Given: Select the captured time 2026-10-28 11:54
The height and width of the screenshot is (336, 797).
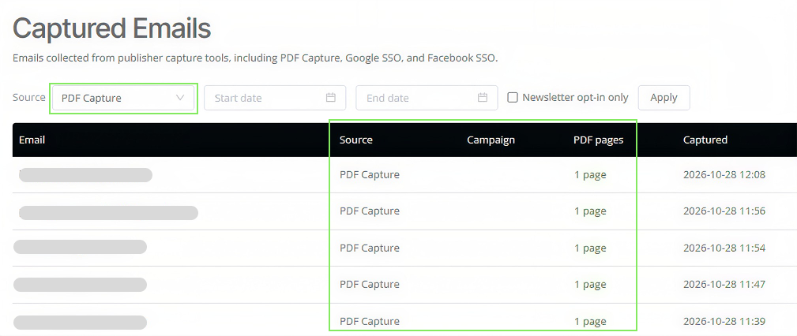Looking at the screenshot, I should [724, 248].
